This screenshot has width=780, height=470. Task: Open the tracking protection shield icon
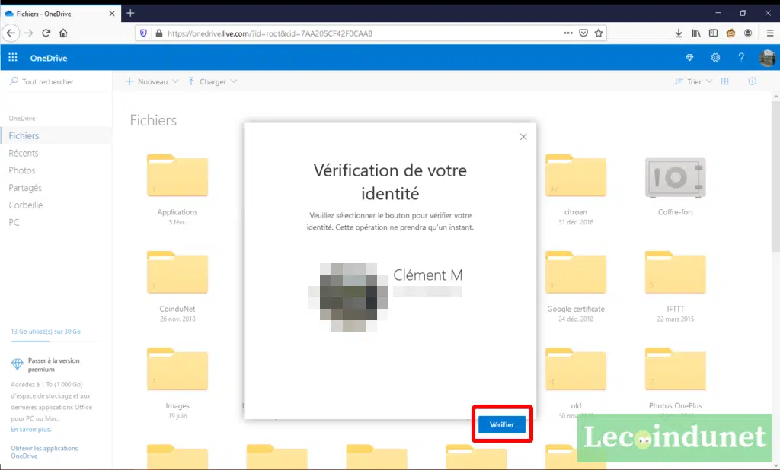pos(143,33)
